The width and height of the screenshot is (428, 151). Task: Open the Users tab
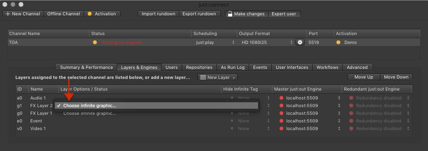tap(172, 67)
